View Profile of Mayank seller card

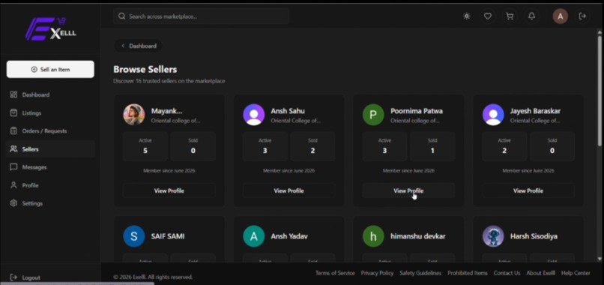pyautogui.click(x=169, y=190)
